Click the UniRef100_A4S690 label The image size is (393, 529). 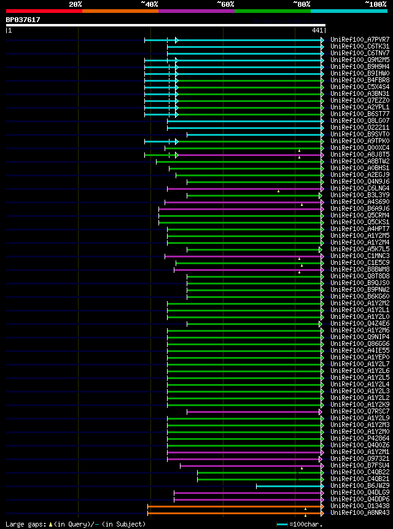[360, 202]
